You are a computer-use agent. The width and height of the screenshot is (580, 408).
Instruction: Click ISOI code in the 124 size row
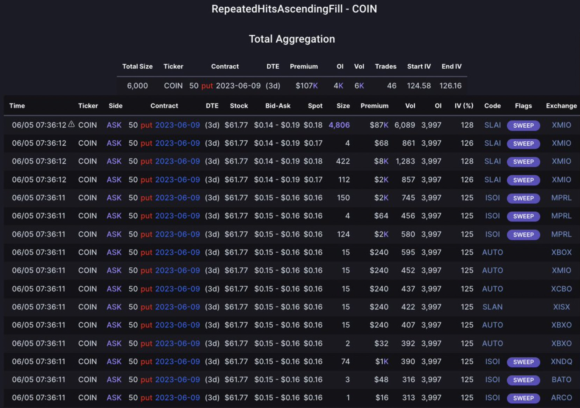click(492, 234)
